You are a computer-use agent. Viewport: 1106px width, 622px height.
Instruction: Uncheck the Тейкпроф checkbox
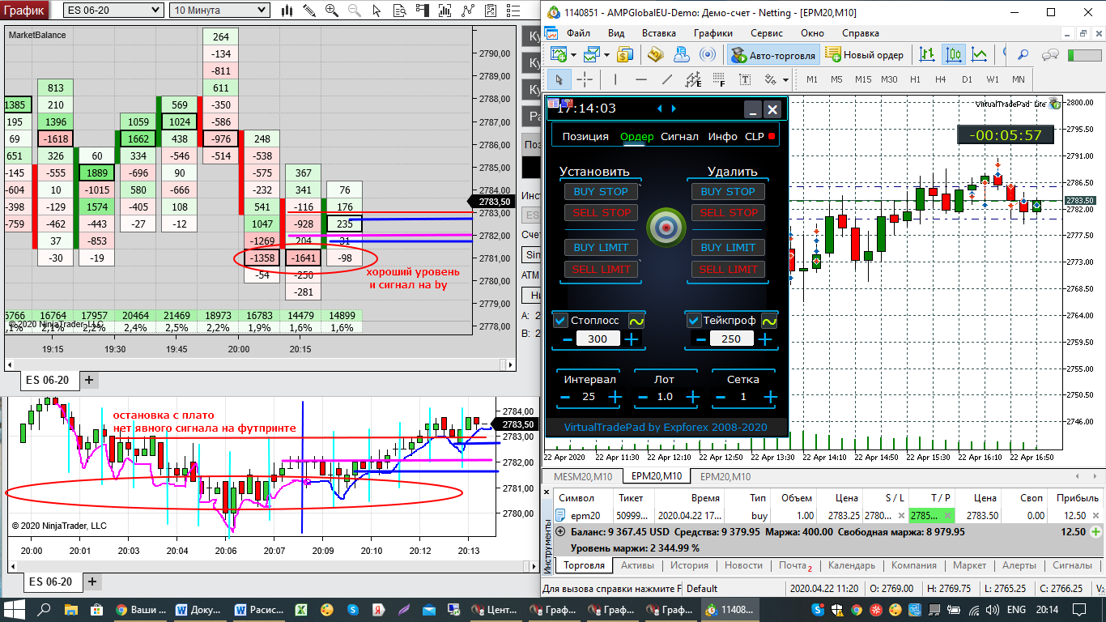click(x=694, y=321)
